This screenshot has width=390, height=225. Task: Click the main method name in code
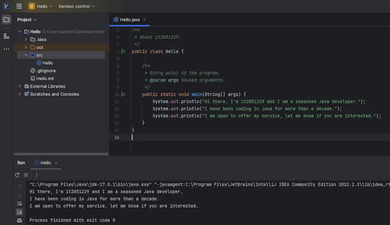197,94
